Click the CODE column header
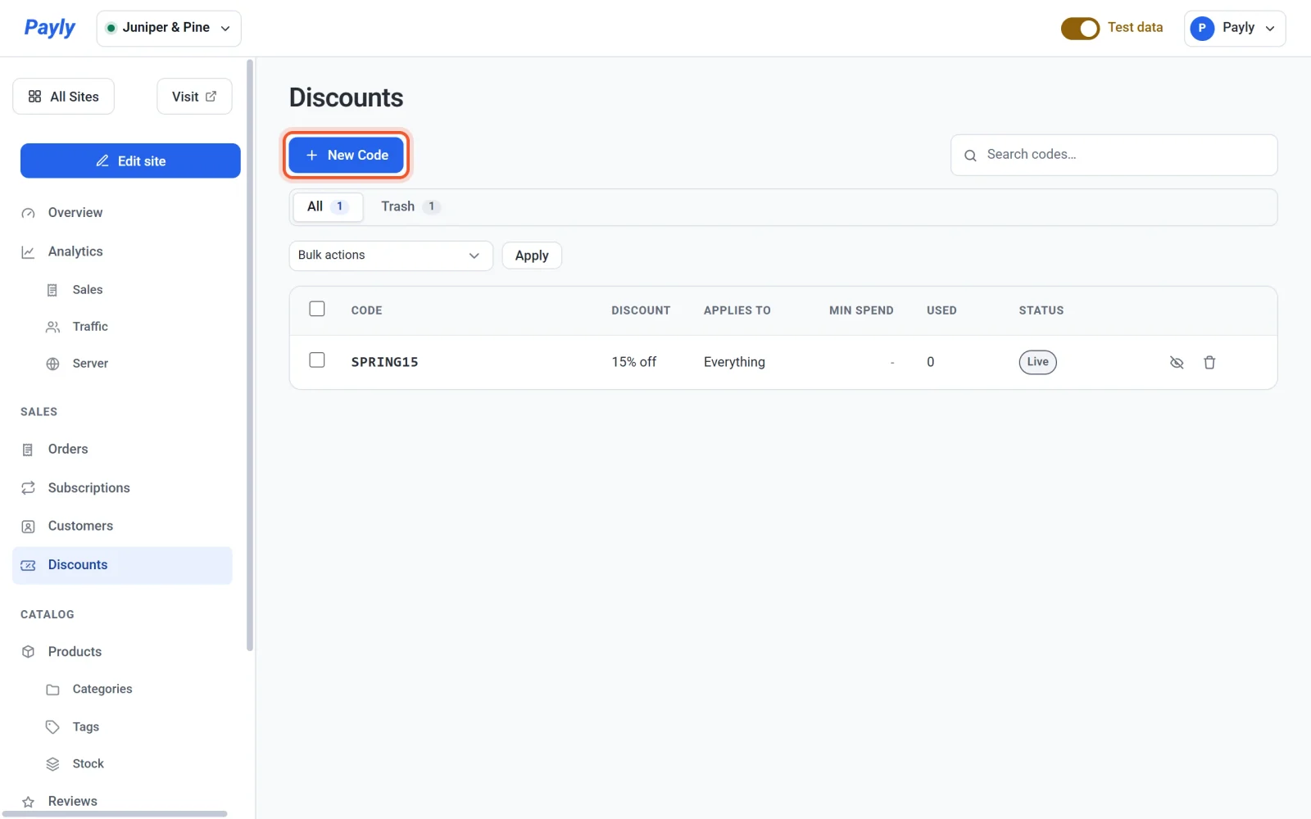 [366, 310]
